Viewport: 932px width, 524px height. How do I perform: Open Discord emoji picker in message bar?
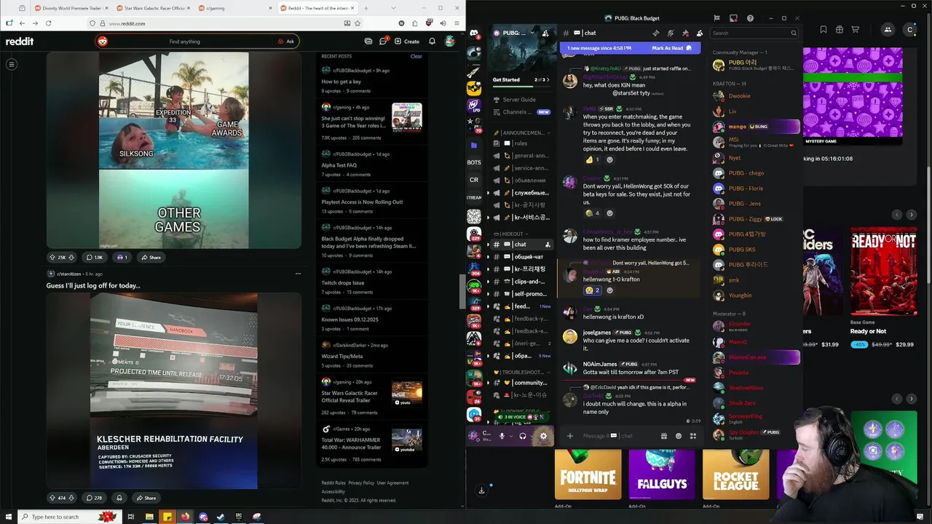click(x=679, y=436)
